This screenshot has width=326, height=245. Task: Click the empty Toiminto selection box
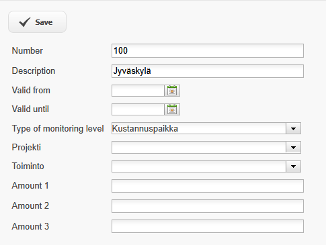point(199,166)
